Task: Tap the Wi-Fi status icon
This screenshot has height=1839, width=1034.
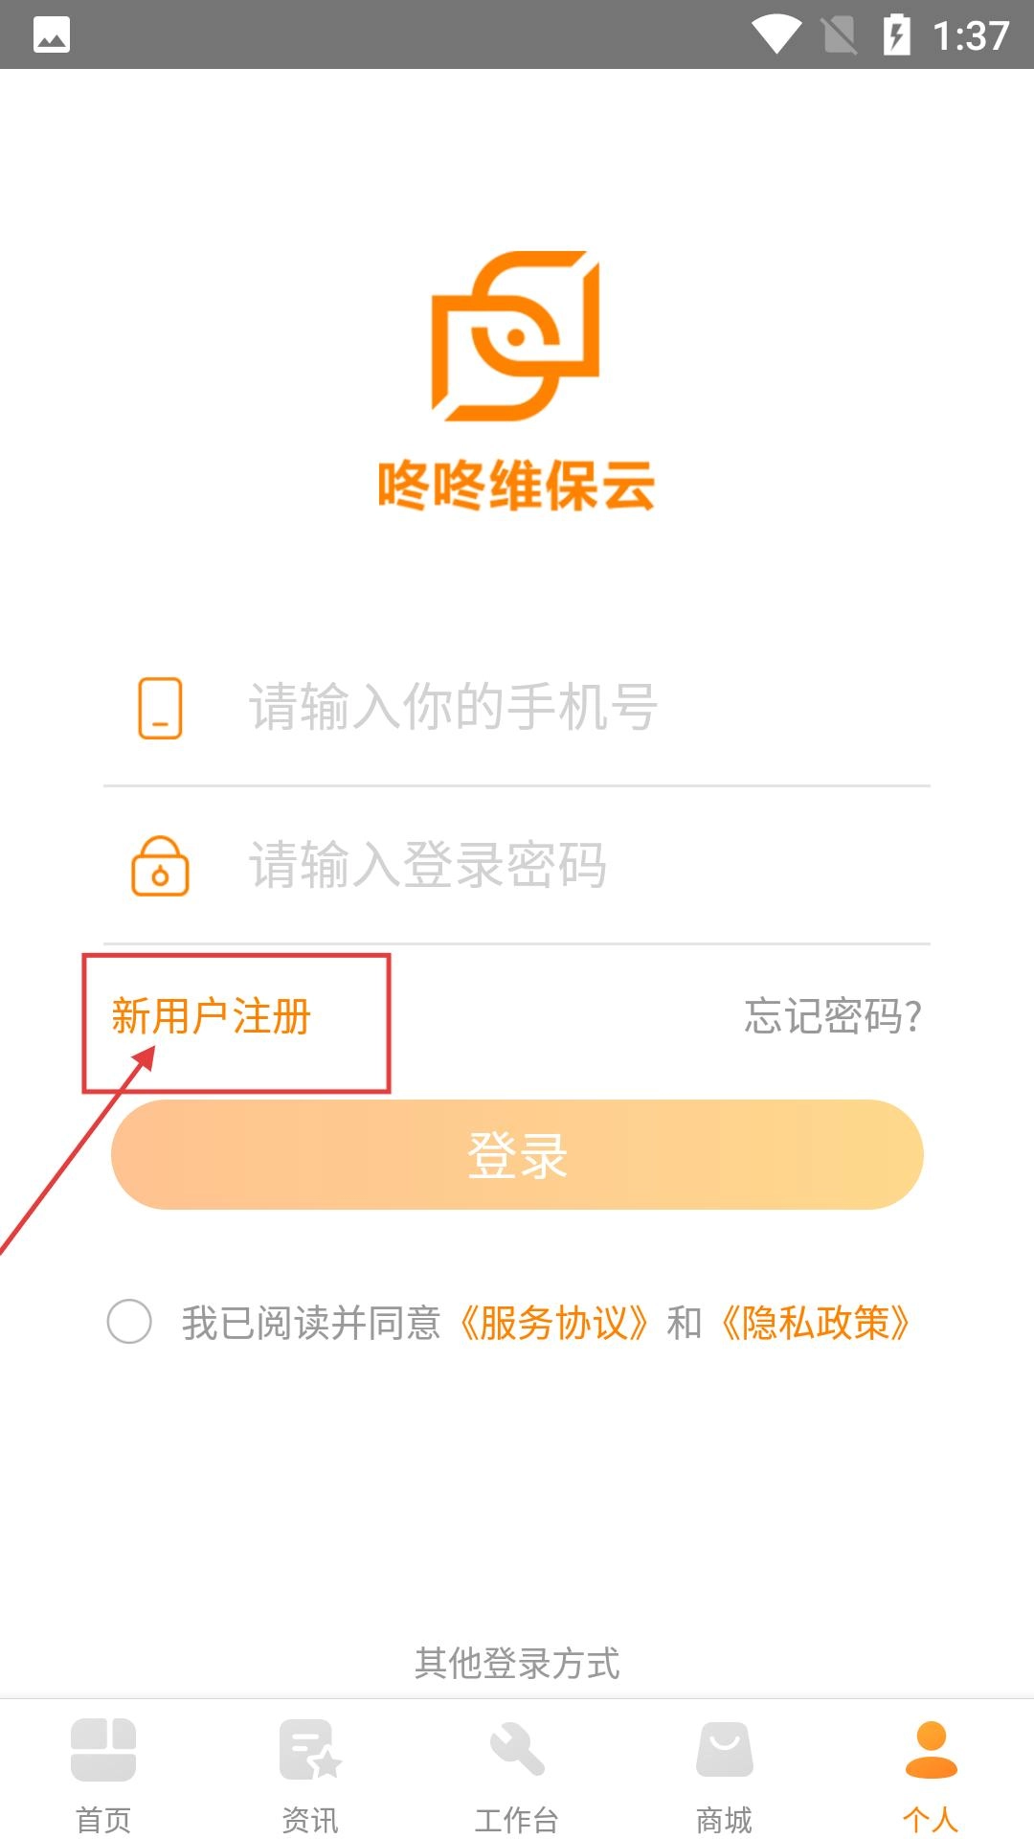Action: coord(775,35)
